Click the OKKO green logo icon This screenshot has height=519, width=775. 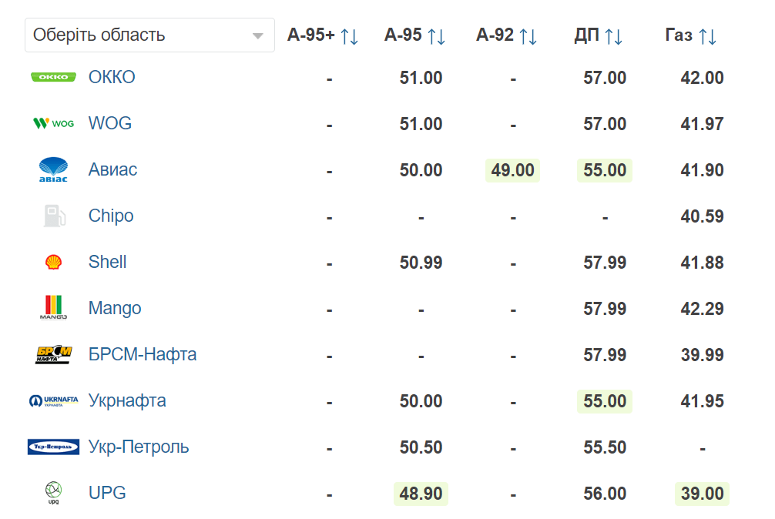[53, 77]
